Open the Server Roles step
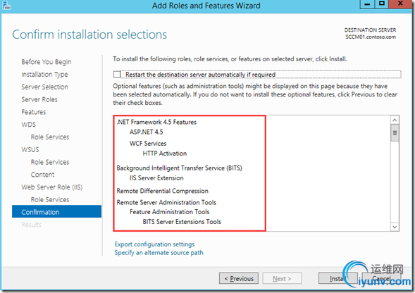415x293 pixels. pos(39,99)
